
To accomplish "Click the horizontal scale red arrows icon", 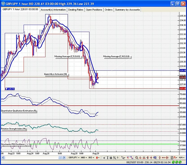I will [163, 158].
